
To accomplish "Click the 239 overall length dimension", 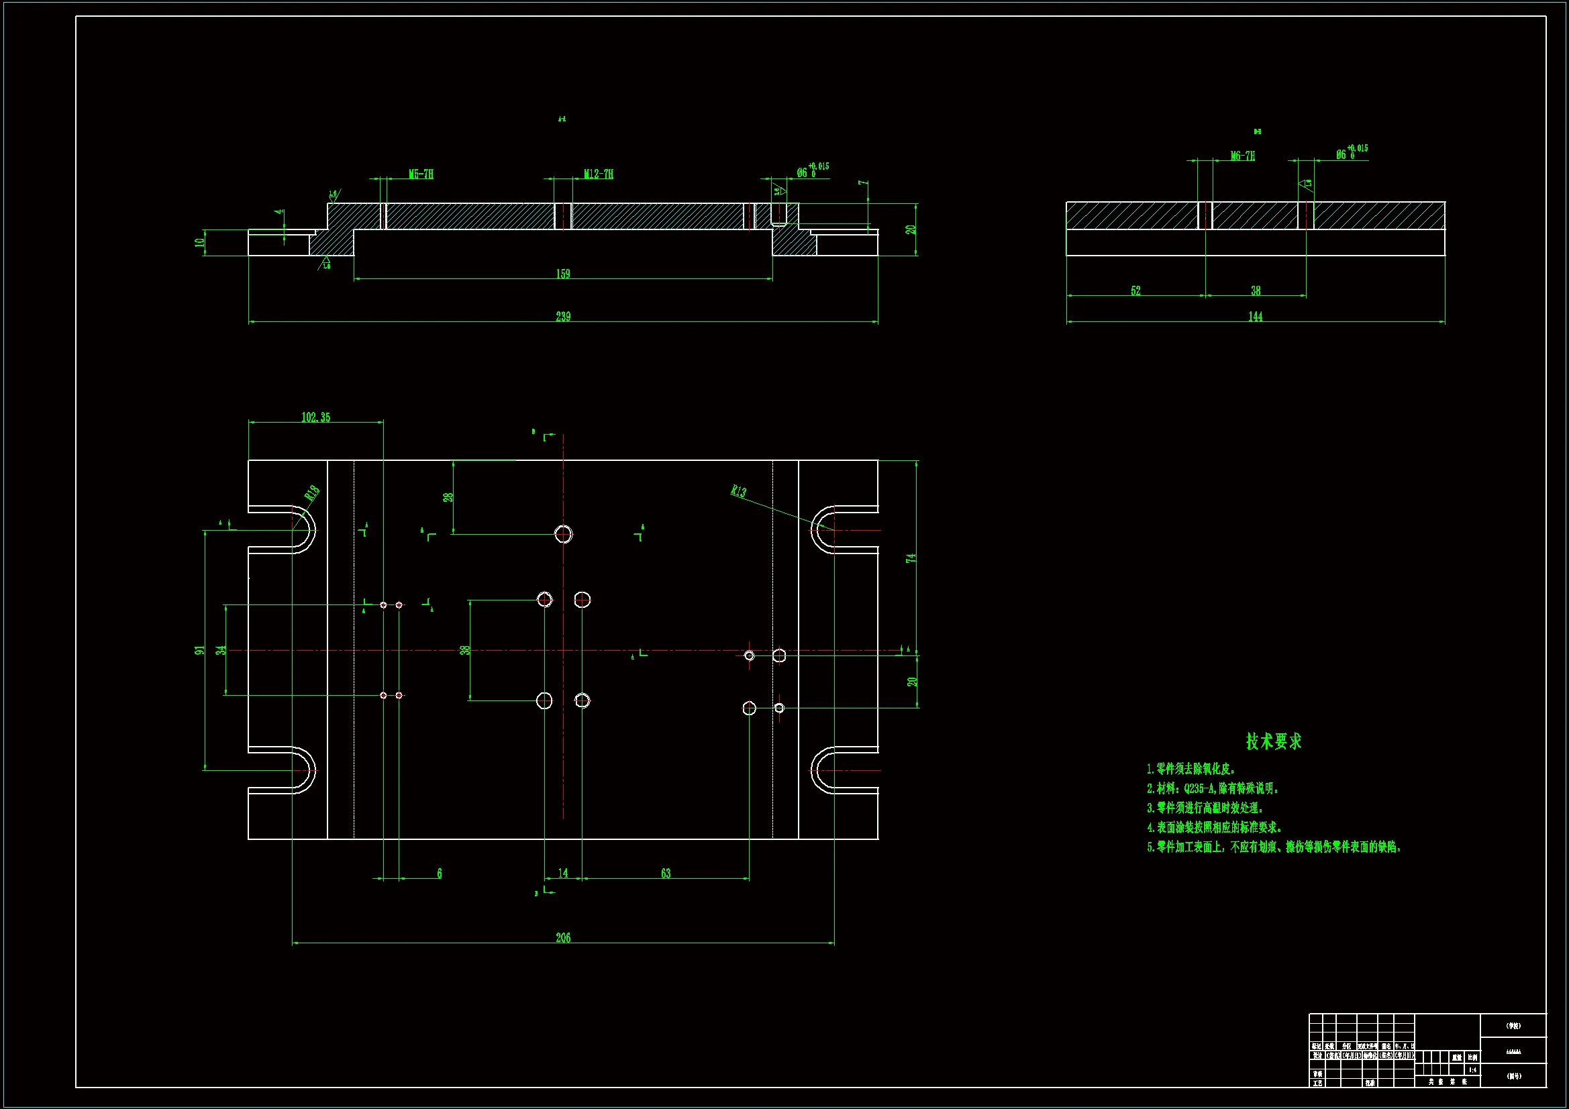I will (x=562, y=317).
